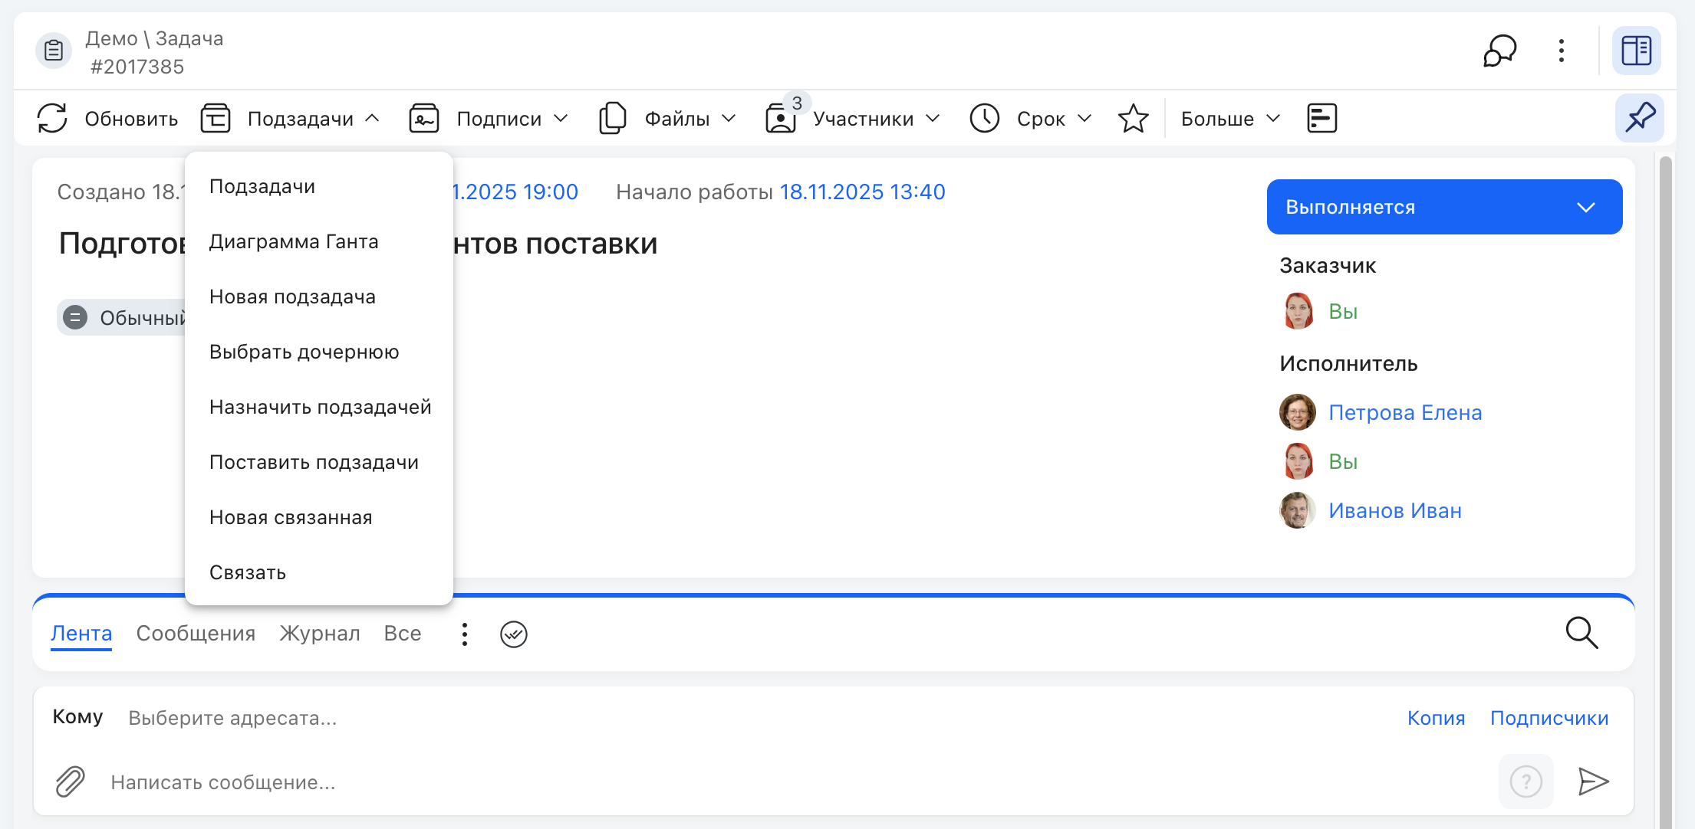Screen dimensions: 1695x829
Task: Click the Подзадачи toolbar icon
Action: [x=216, y=118]
